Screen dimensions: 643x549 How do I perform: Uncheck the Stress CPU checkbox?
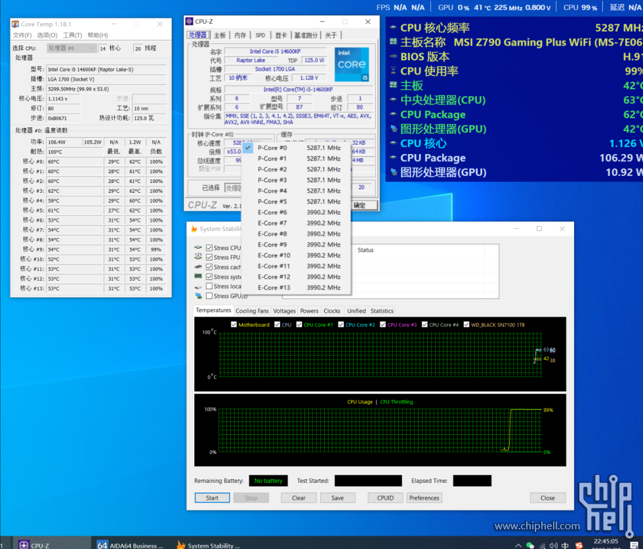pyautogui.click(x=209, y=248)
